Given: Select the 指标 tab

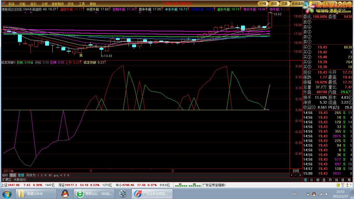Looking at the screenshot, I should pyautogui.click(x=5, y=175).
